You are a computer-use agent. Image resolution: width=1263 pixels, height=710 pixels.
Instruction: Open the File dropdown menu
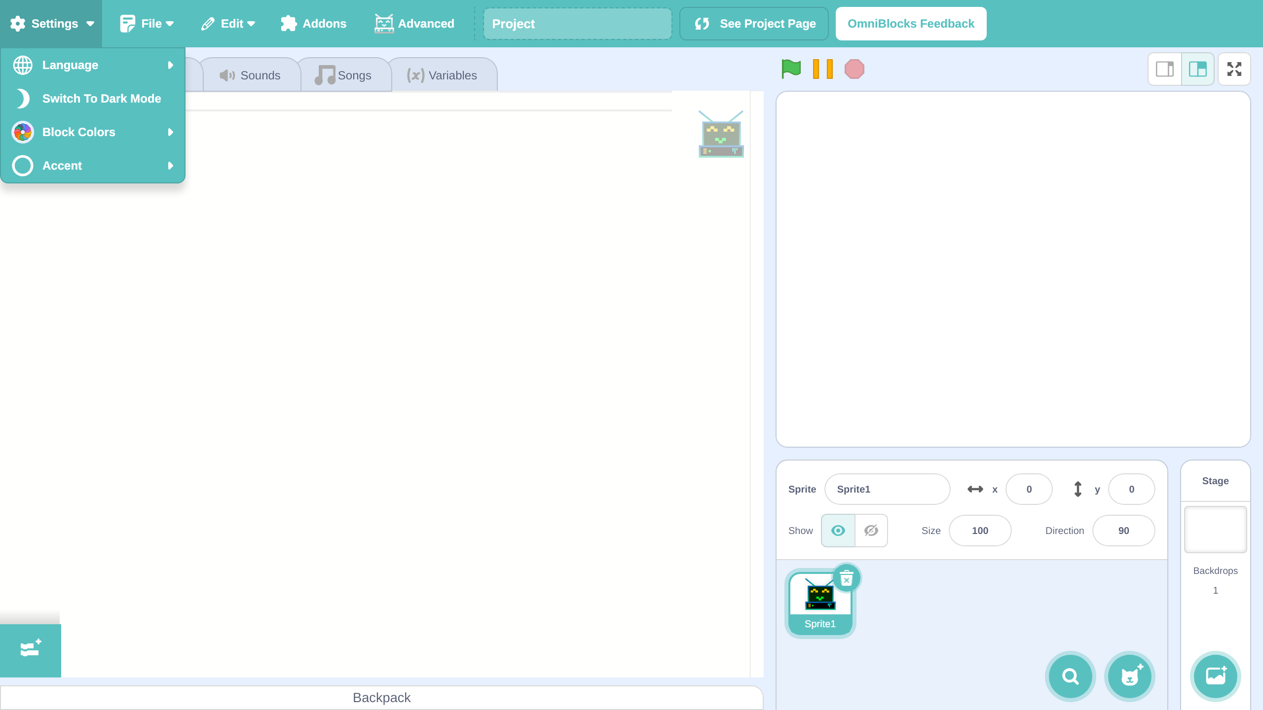[147, 24]
